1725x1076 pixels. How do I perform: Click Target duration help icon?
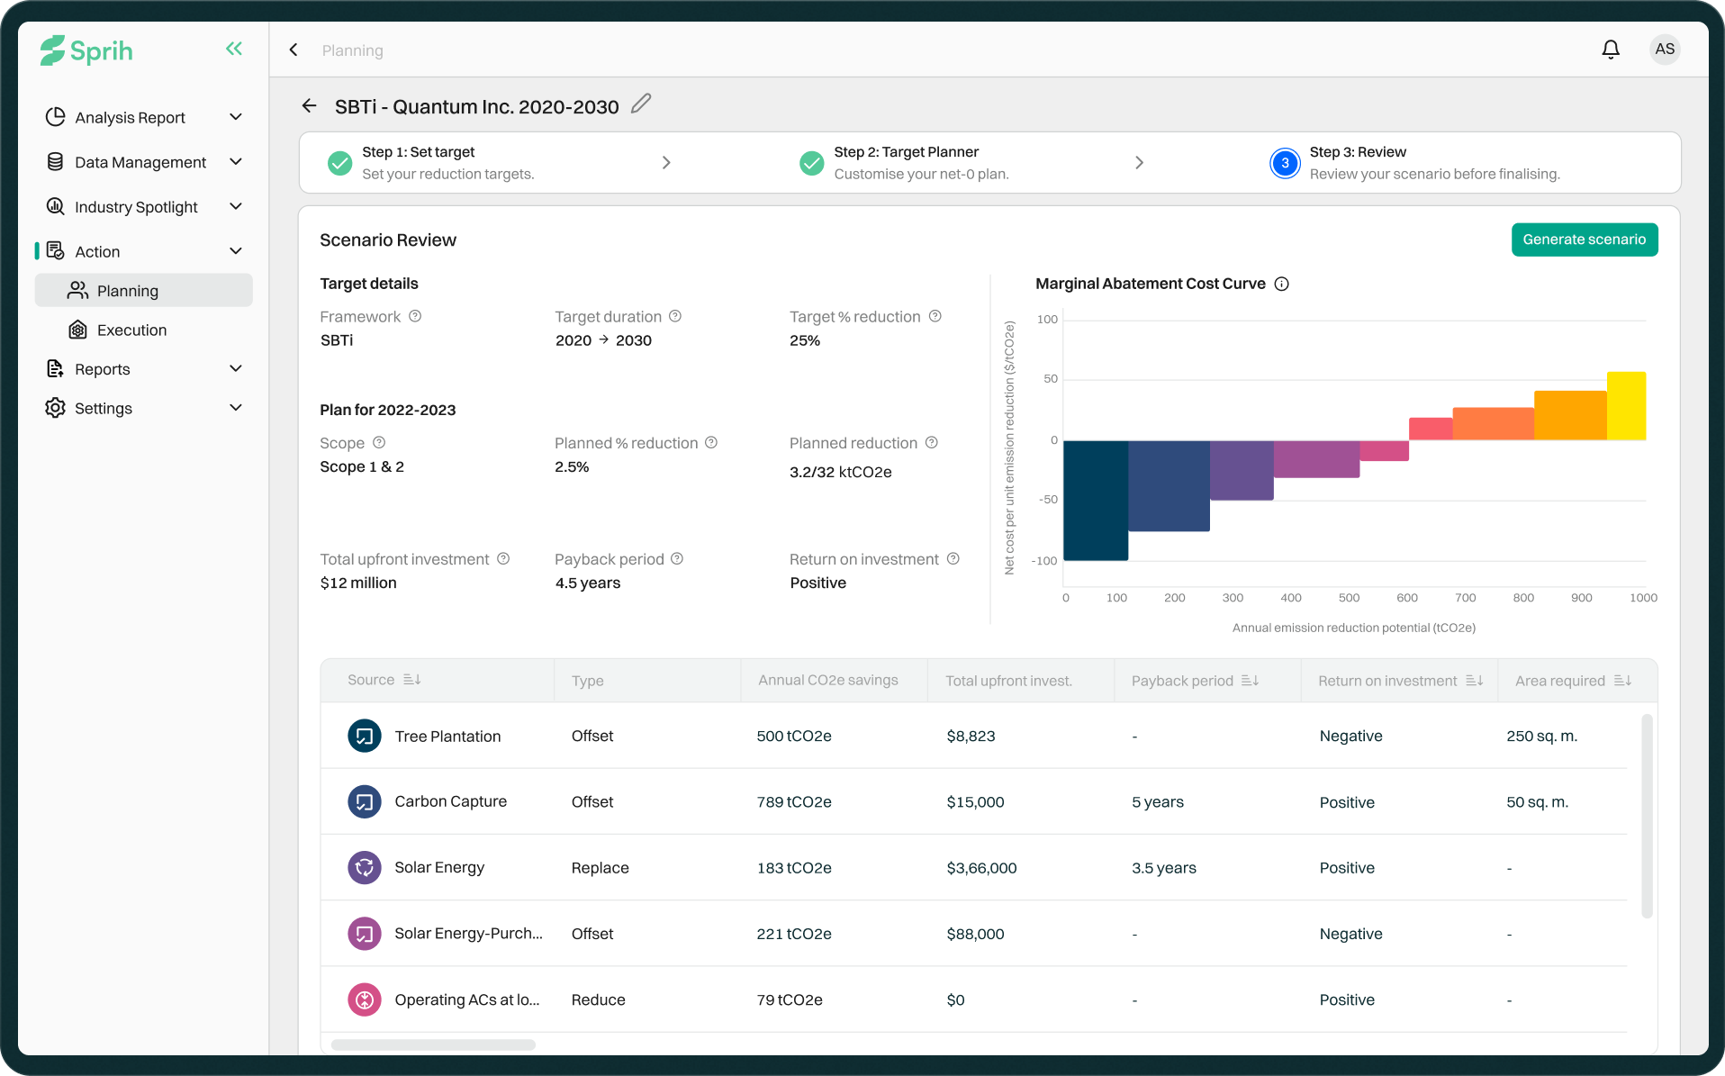675,316
